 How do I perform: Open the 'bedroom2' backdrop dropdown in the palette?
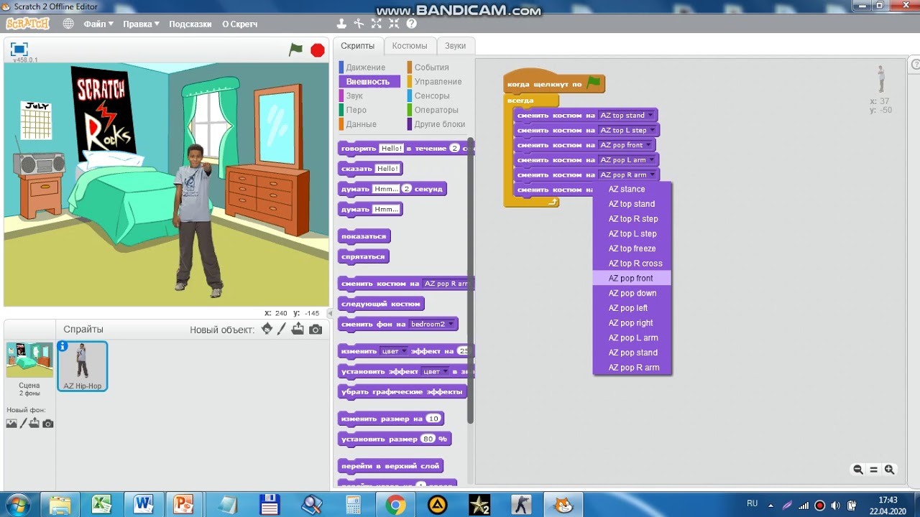click(x=432, y=325)
